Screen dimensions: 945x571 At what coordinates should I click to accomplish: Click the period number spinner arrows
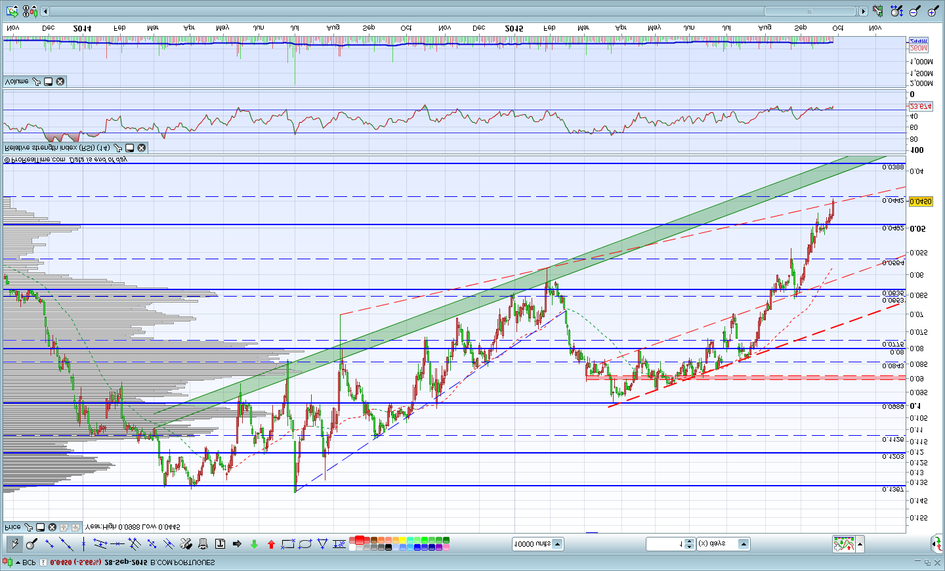[x=689, y=544]
